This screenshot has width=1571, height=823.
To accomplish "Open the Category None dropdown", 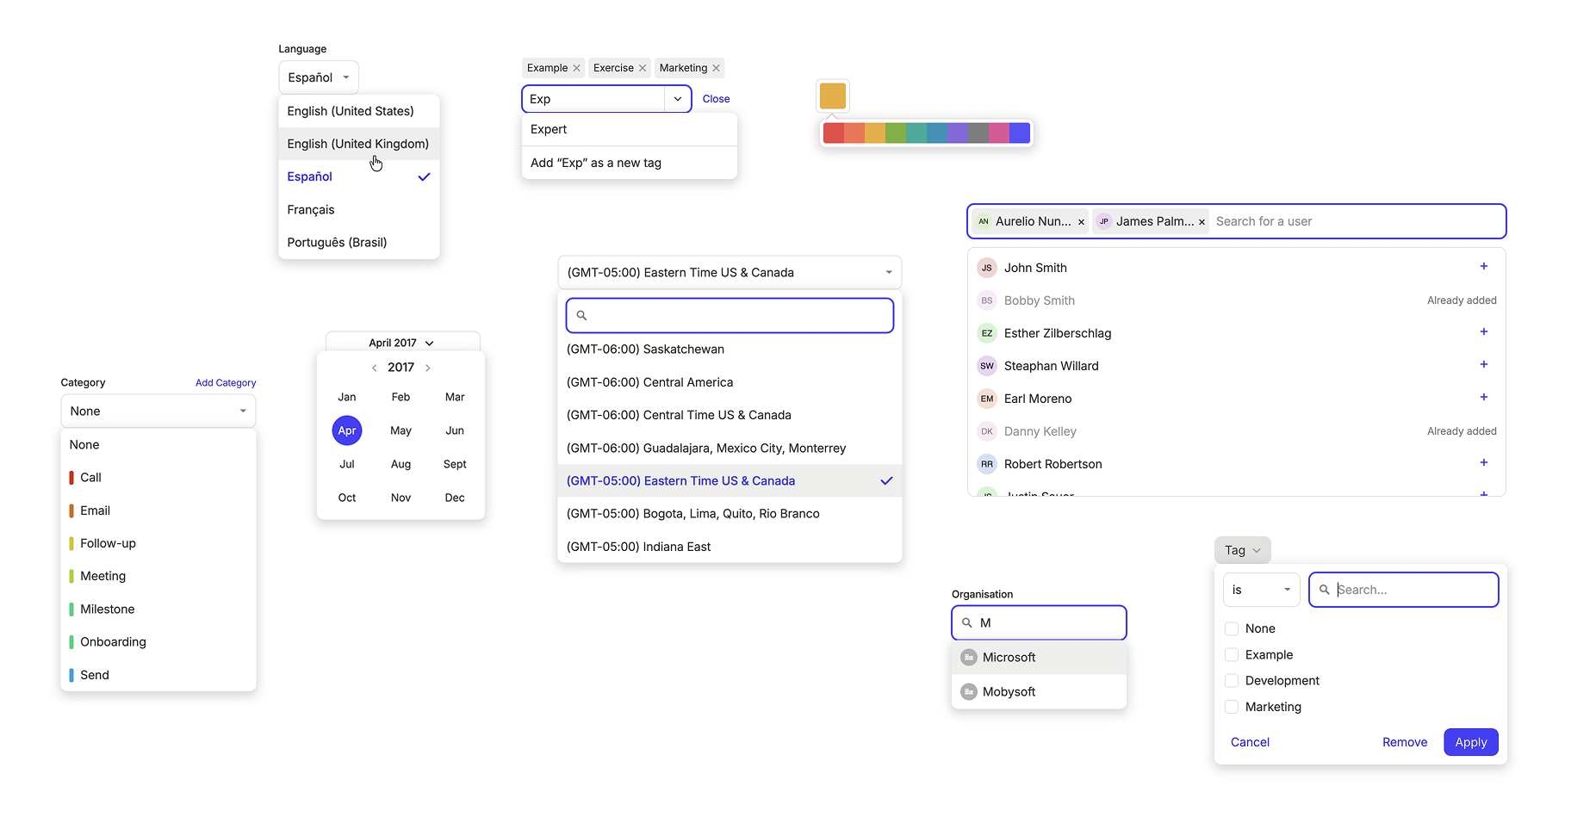I will coord(158,411).
